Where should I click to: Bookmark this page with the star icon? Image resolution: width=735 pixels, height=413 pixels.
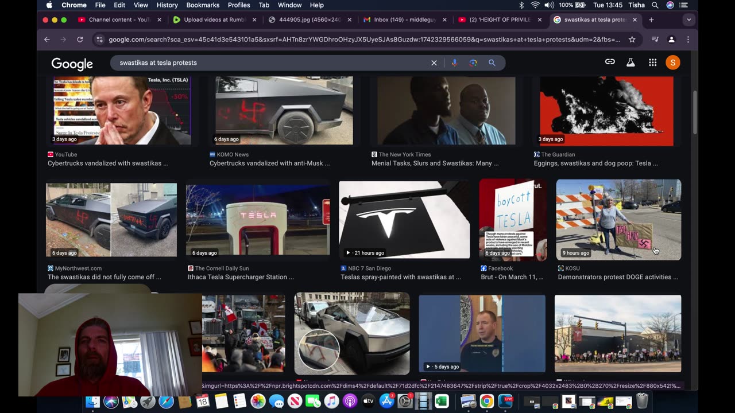click(632, 40)
